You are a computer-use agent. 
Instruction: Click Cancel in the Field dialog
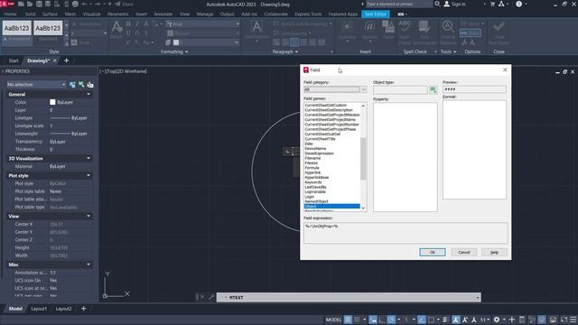(463, 253)
